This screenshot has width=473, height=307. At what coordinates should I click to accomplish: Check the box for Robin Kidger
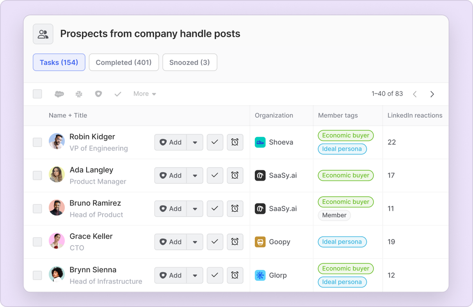(x=37, y=143)
